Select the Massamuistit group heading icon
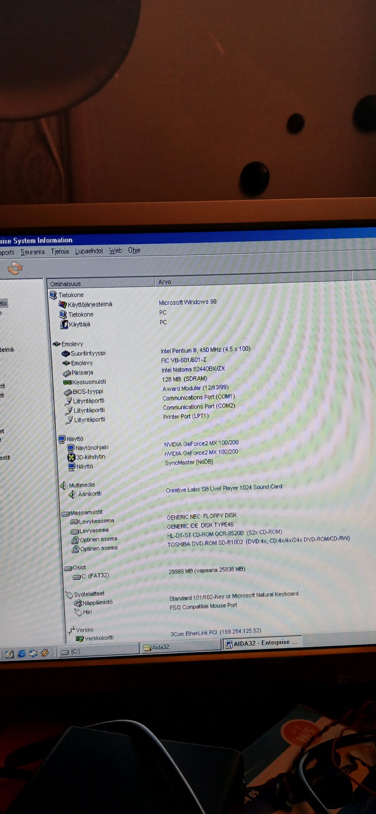The height and width of the screenshot is (814, 376). tap(65, 513)
